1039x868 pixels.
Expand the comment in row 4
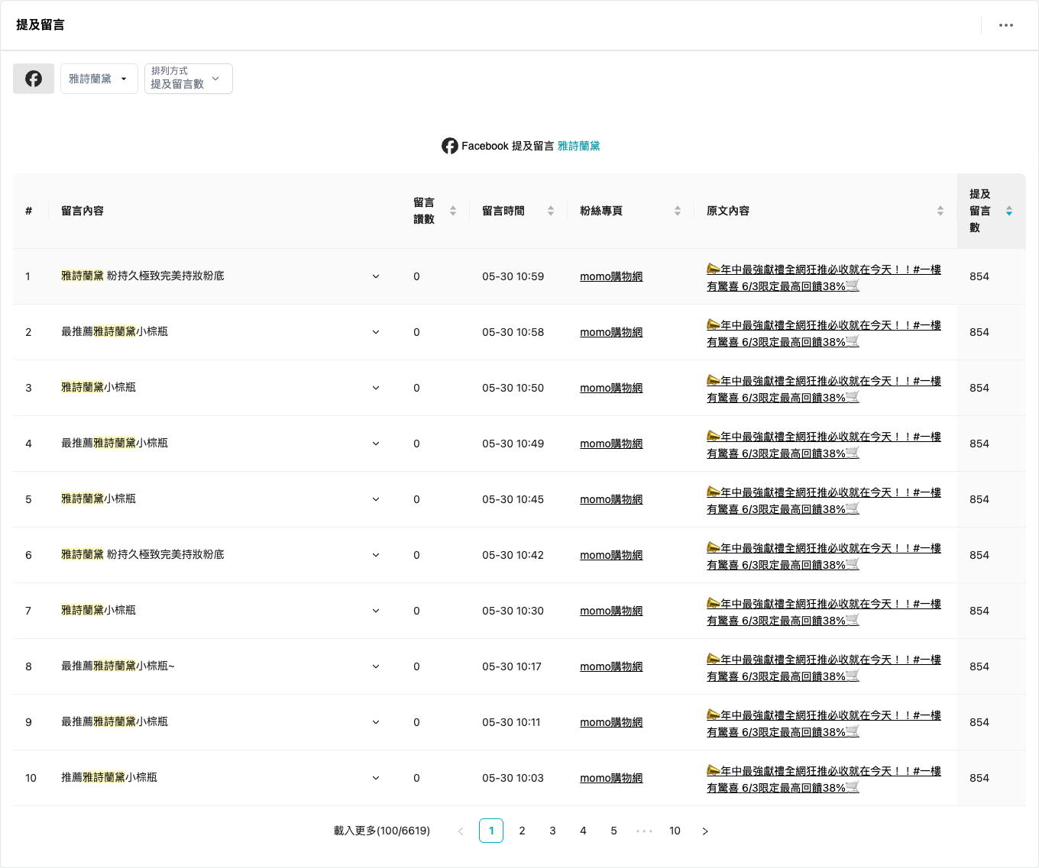pyautogui.click(x=376, y=444)
